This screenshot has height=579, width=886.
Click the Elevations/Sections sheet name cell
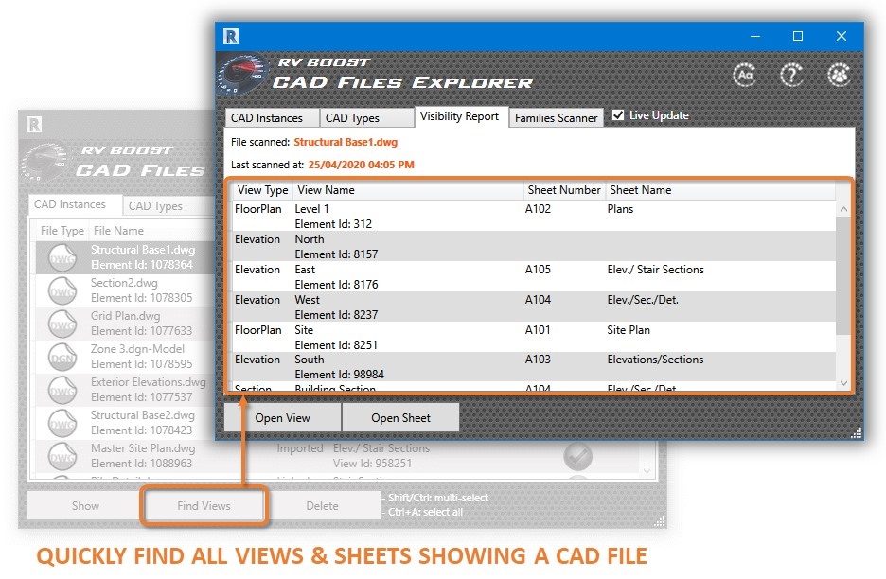655,360
